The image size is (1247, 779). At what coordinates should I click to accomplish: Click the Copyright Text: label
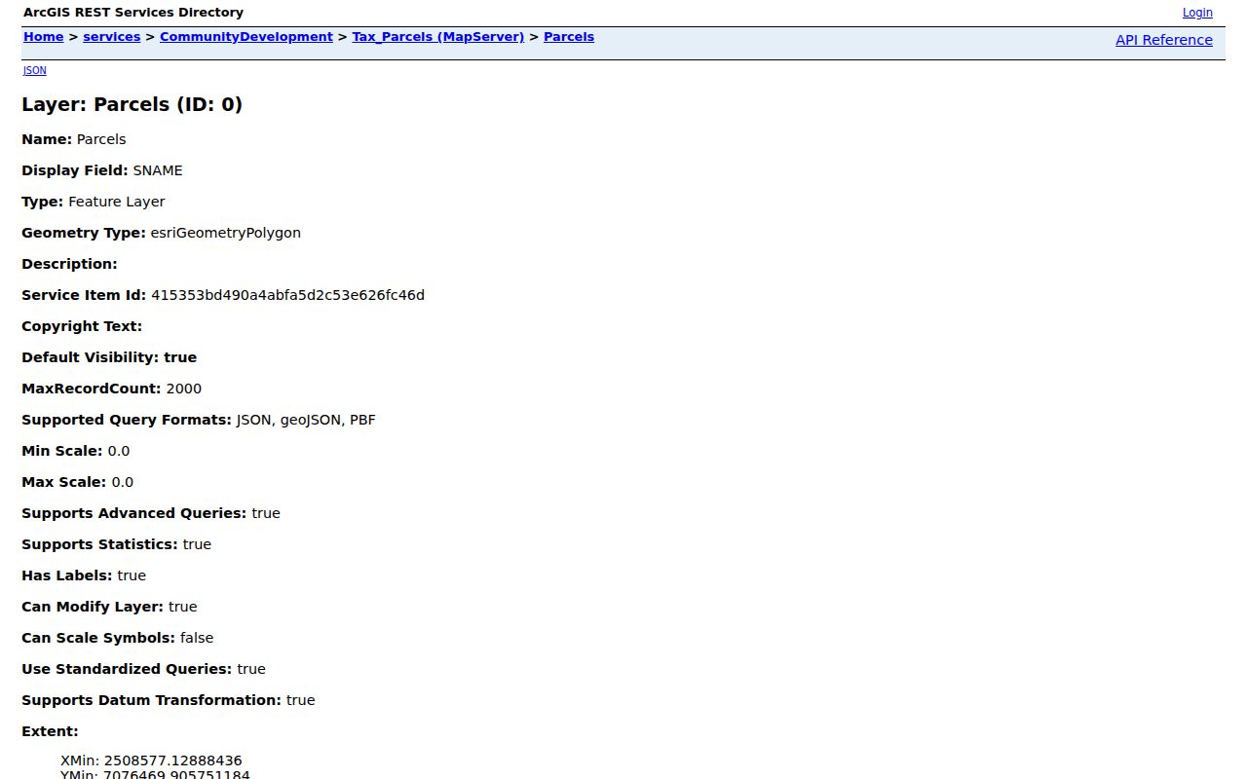(82, 326)
